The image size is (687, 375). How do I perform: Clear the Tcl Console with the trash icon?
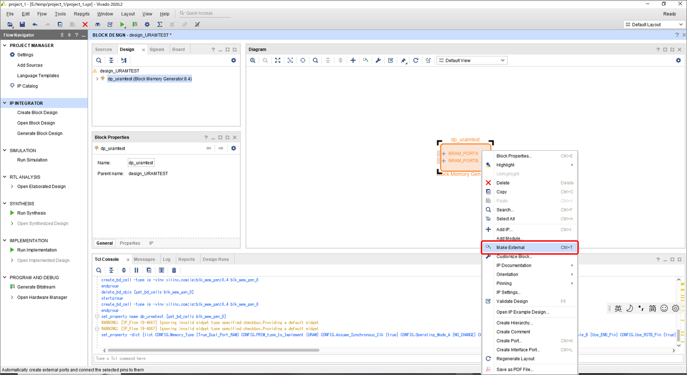tap(174, 270)
